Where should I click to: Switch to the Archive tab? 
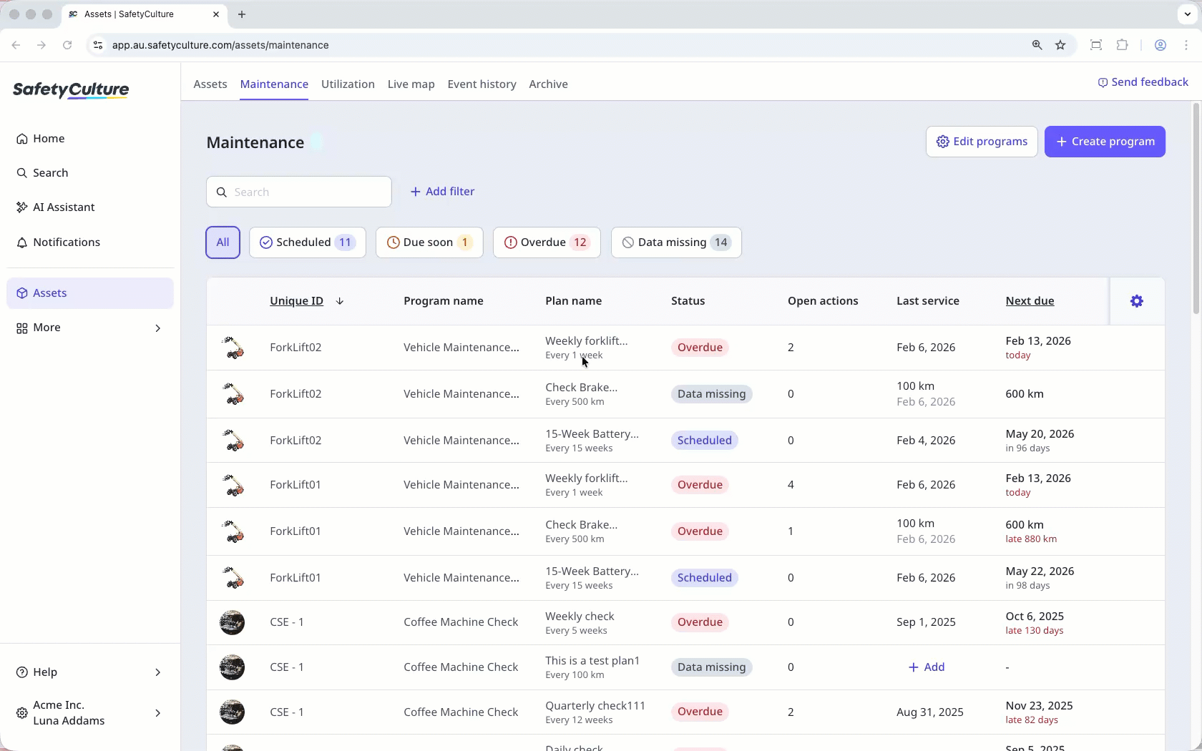pos(549,84)
